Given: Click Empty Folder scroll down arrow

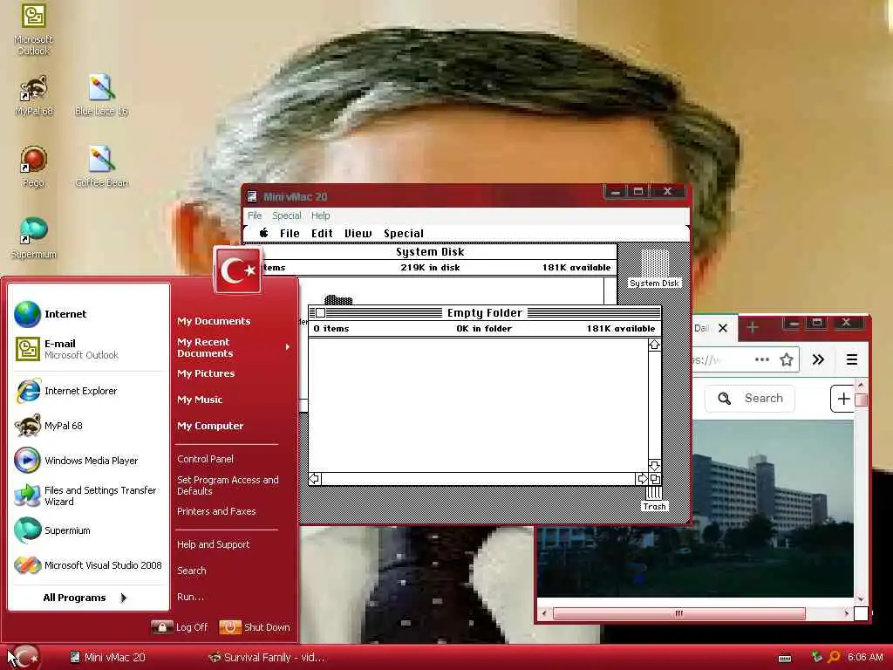Looking at the screenshot, I should pyautogui.click(x=654, y=466).
